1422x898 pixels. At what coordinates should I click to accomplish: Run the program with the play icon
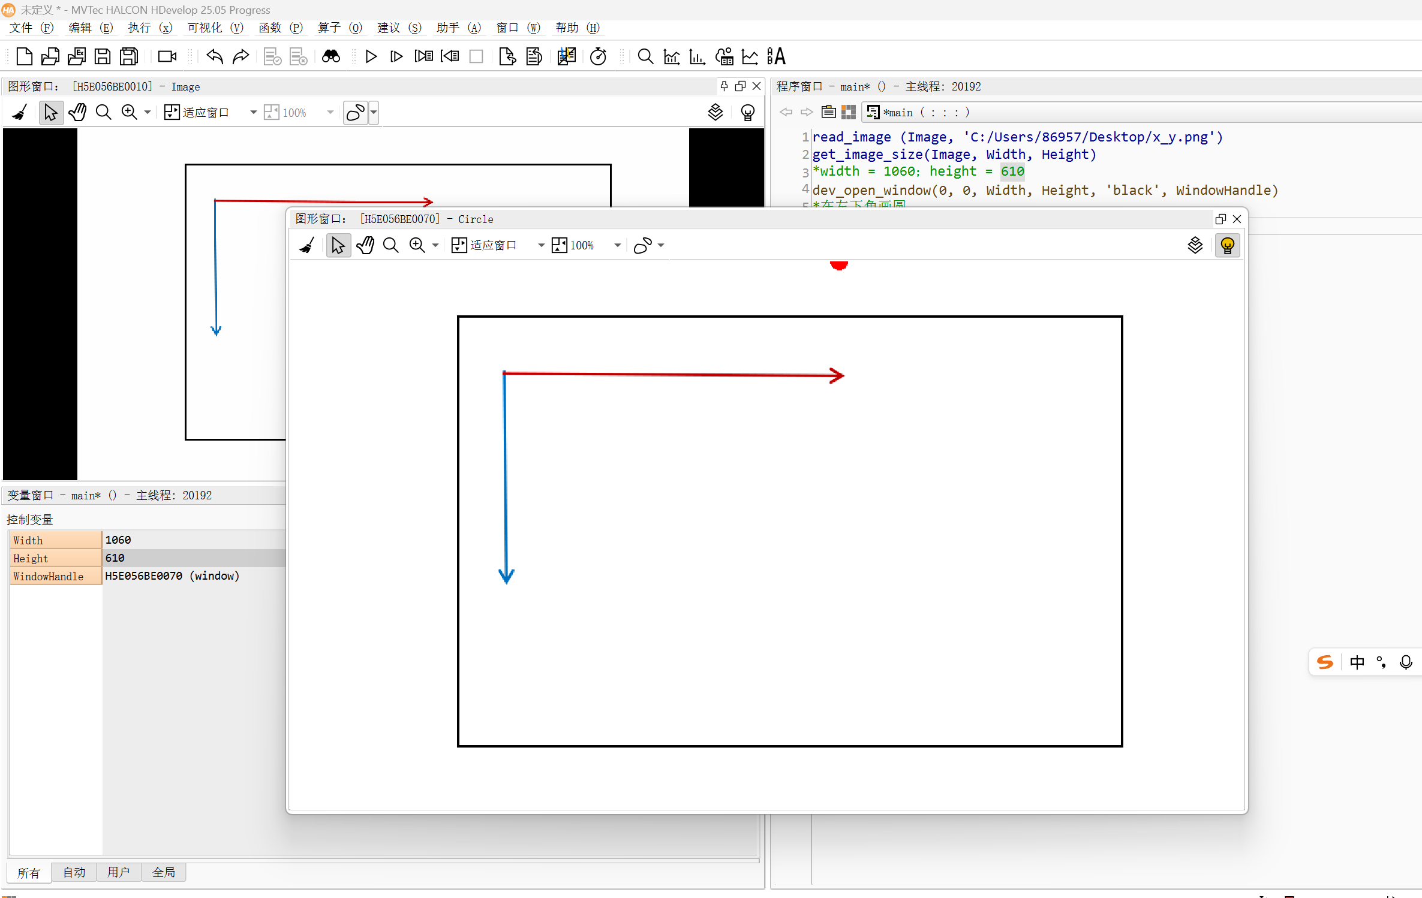click(x=371, y=56)
